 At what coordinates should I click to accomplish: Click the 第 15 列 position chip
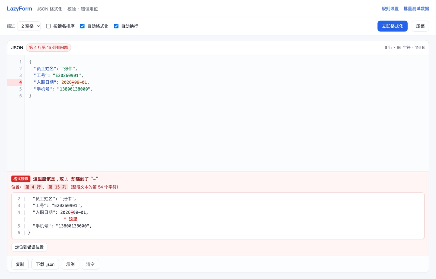57,187
